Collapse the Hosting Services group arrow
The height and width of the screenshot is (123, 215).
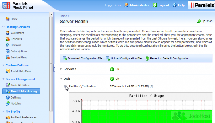pyautogui.click(x=3, y=27)
